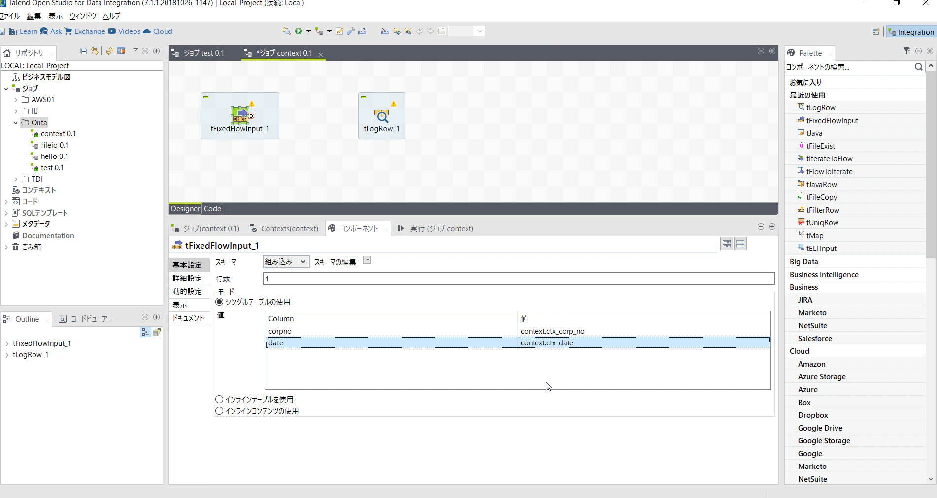Click the palette search magnifier icon
This screenshot has height=498, width=937.
918,67
